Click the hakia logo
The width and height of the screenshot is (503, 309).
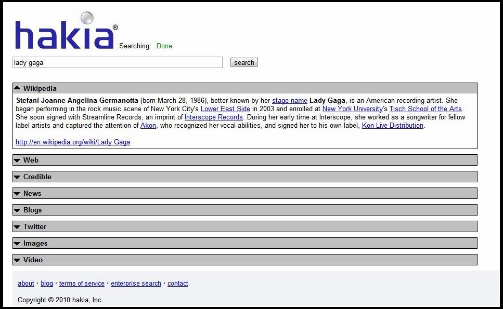pyautogui.click(x=67, y=31)
